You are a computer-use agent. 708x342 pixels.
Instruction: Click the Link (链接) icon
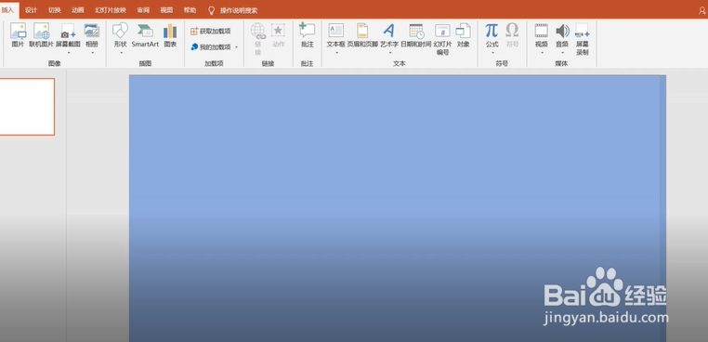(257, 31)
